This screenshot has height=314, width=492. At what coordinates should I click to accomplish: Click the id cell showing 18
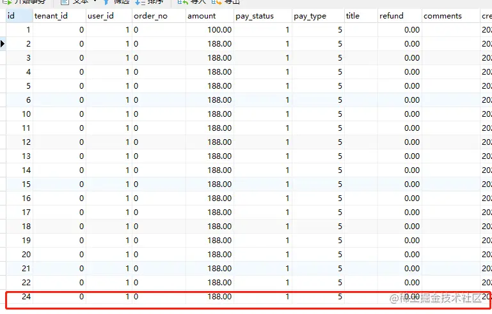tap(19, 227)
